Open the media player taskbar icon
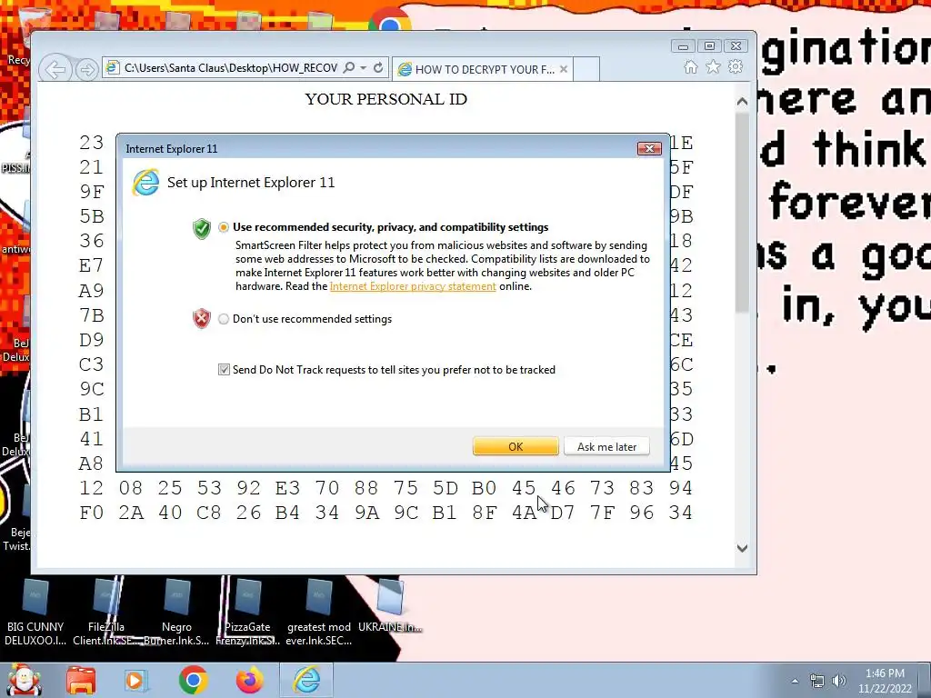 (135, 680)
